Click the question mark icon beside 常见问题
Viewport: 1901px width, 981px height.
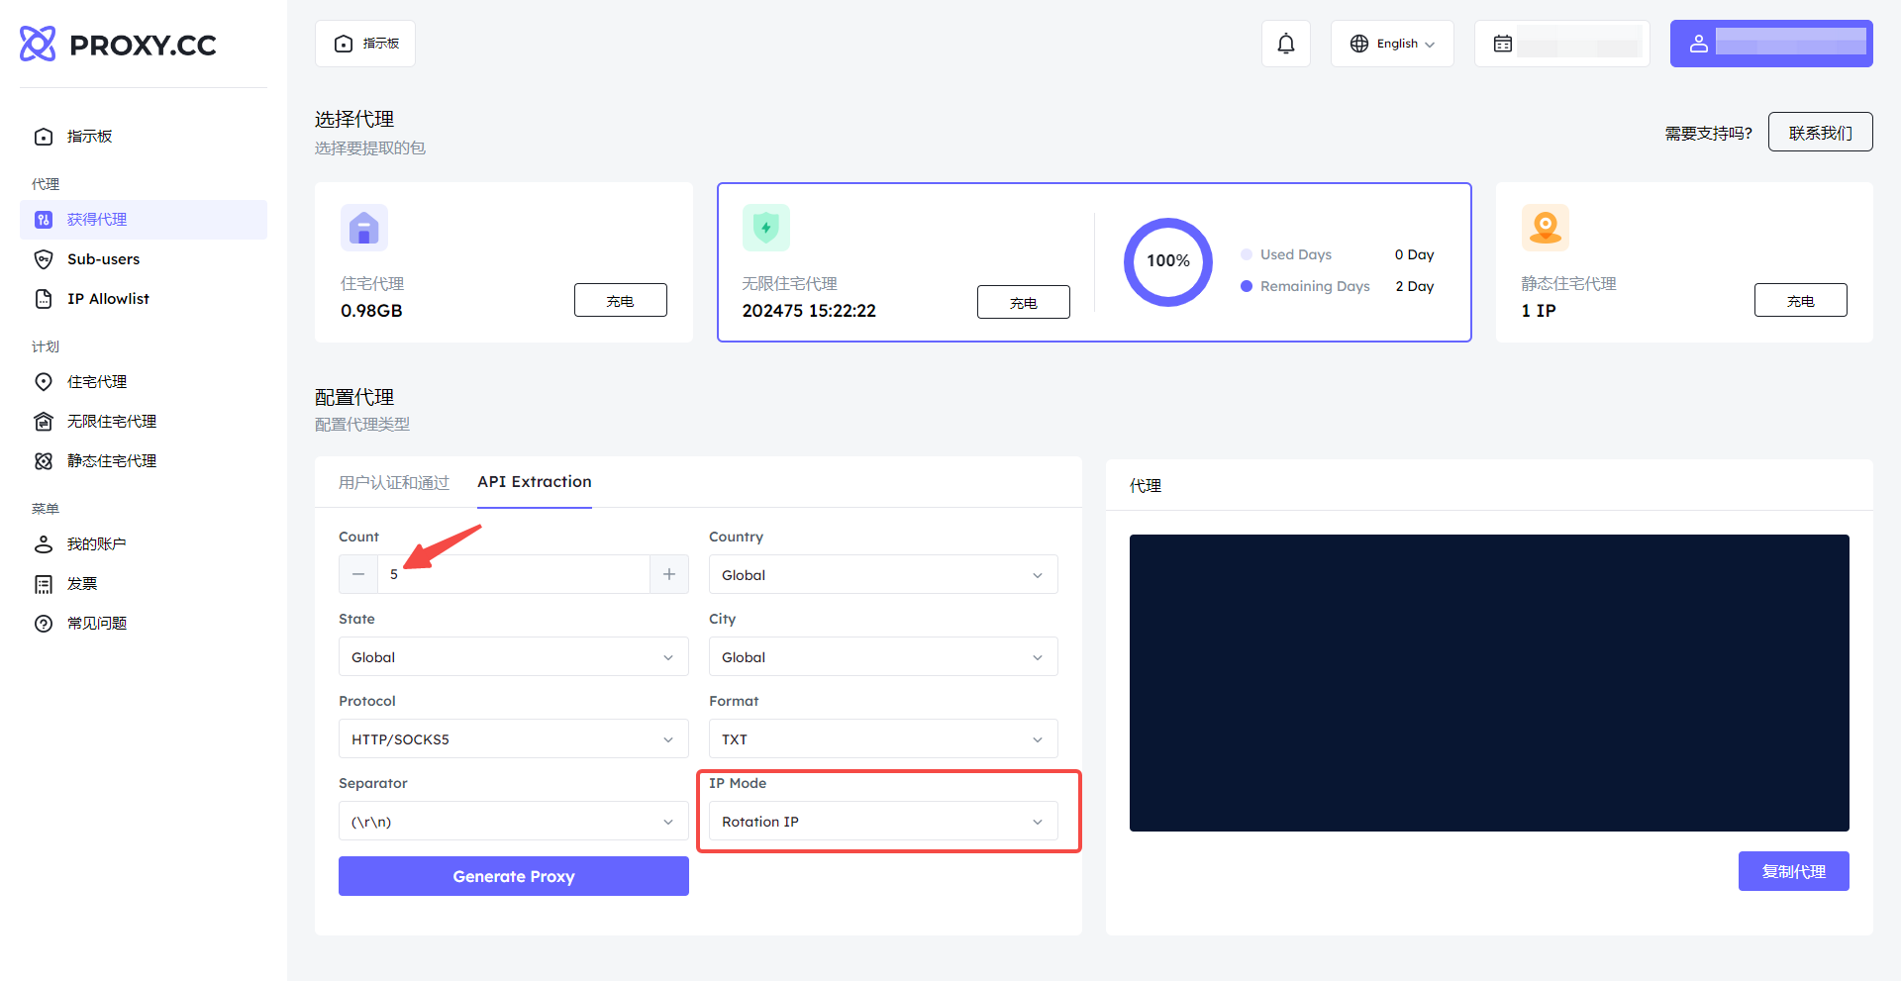(x=44, y=624)
